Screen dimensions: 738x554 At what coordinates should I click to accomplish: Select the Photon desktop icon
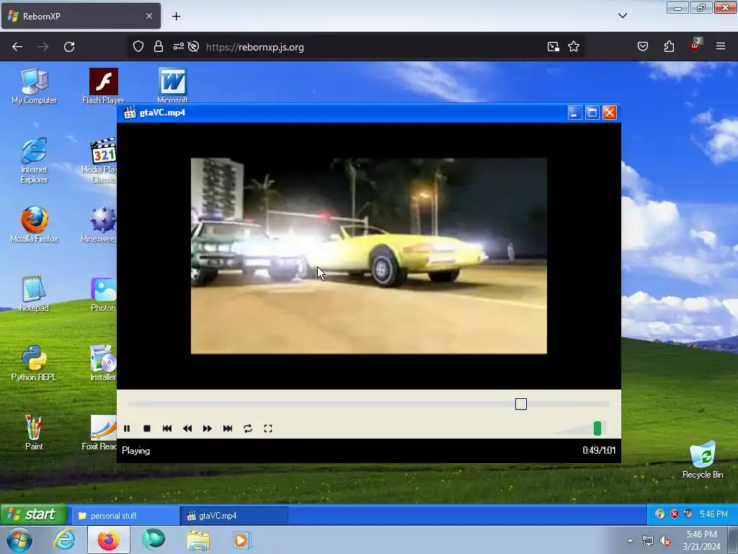(103, 294)
